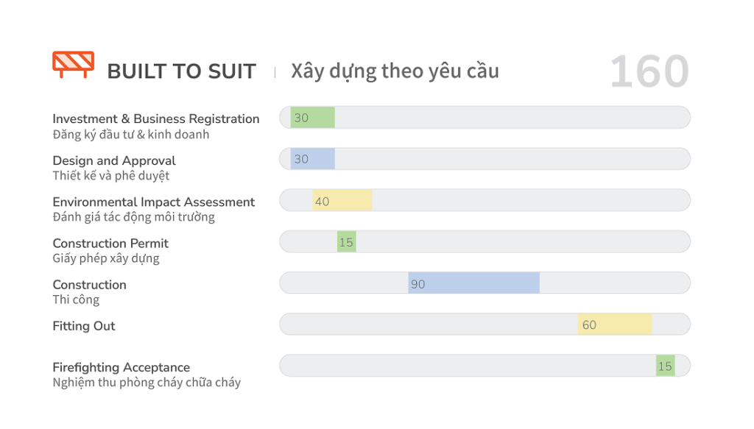Select the Firefighting Acceptance label

(x=121, y=367)
